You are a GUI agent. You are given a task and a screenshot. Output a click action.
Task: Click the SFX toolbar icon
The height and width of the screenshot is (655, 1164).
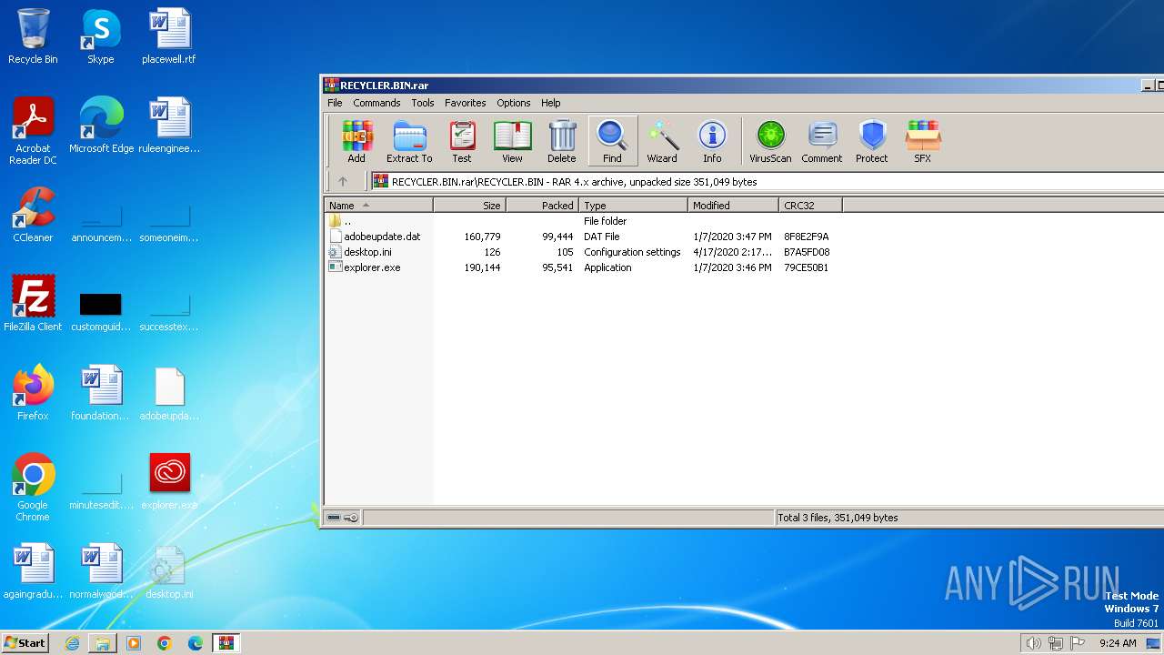click(922, 142)
